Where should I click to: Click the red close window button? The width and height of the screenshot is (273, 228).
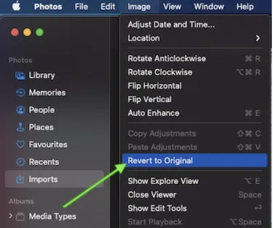(15, 32)
